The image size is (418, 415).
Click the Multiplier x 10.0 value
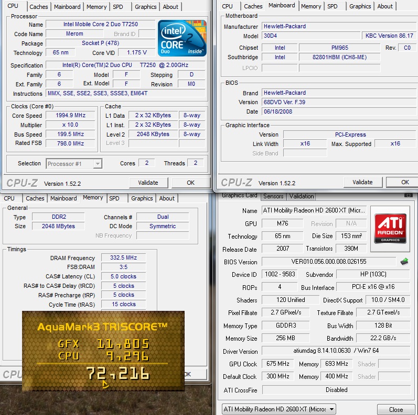pyautogui.click(x=70, y=125)
